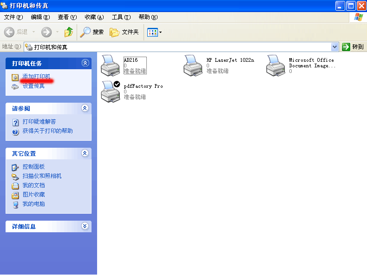Click the Forward arrow button
The image size is (367, 275).
coord(46,32)
